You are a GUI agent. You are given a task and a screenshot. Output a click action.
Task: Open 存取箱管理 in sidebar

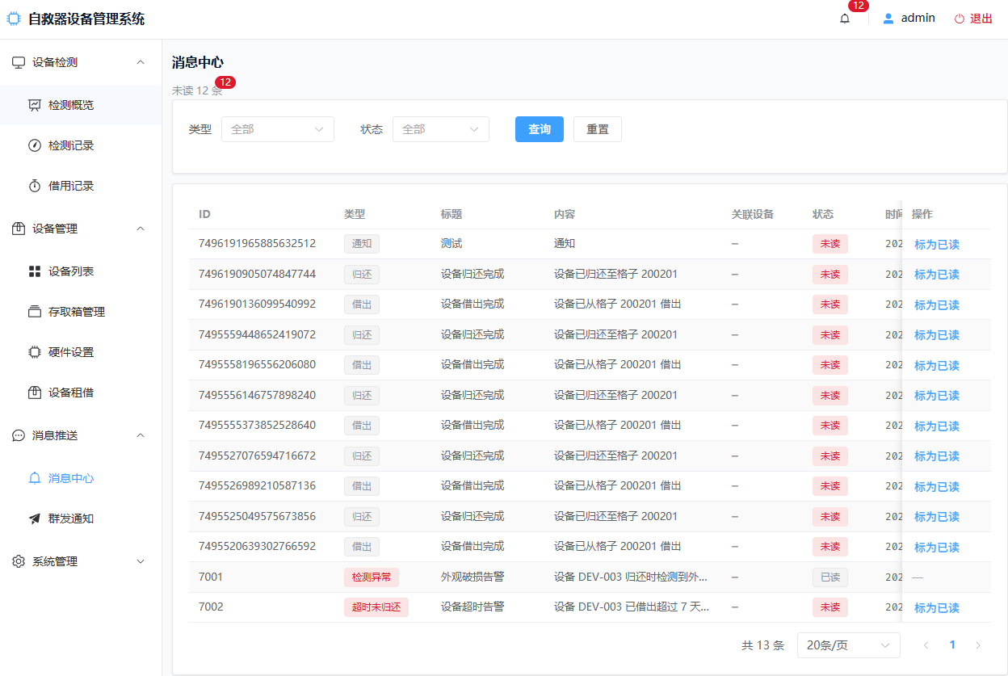[81, 312]
